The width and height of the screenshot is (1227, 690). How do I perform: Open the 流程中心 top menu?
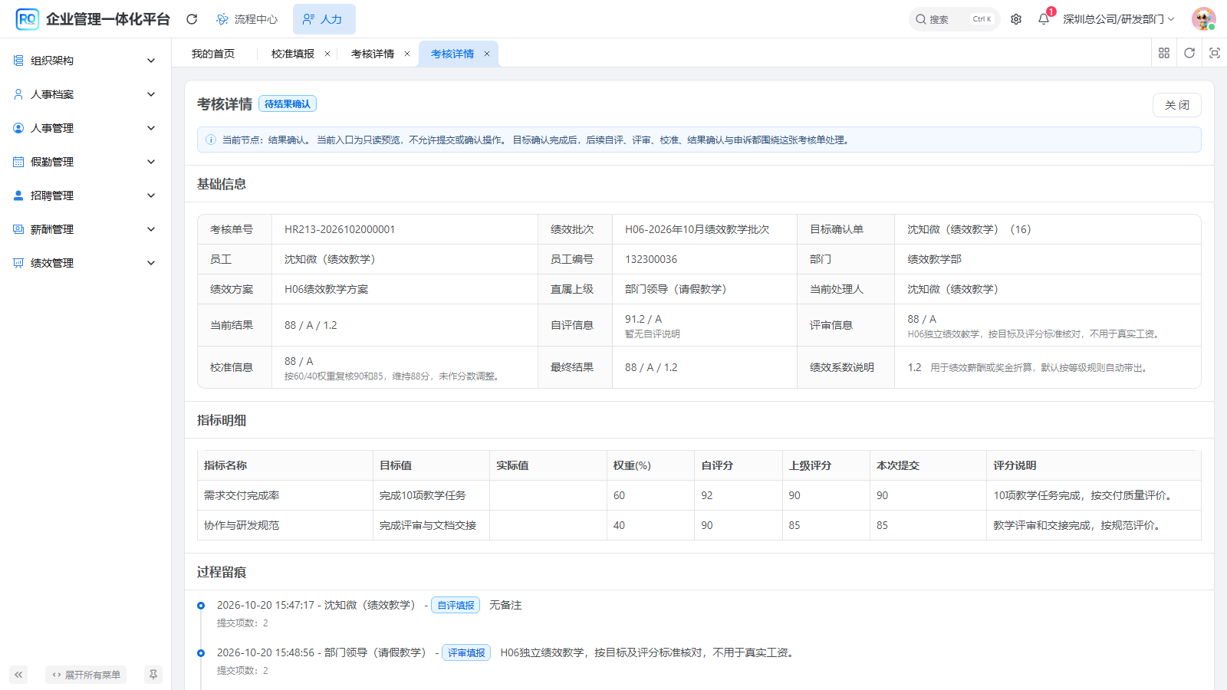(247, 19)
